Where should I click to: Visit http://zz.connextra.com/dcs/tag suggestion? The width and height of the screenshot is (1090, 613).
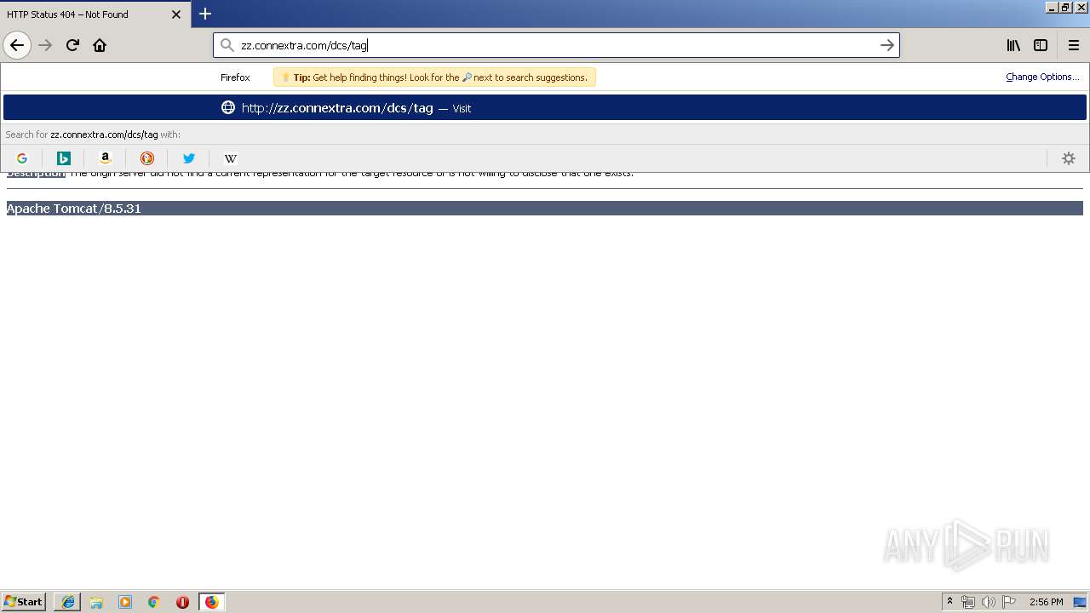coord(545,107)
